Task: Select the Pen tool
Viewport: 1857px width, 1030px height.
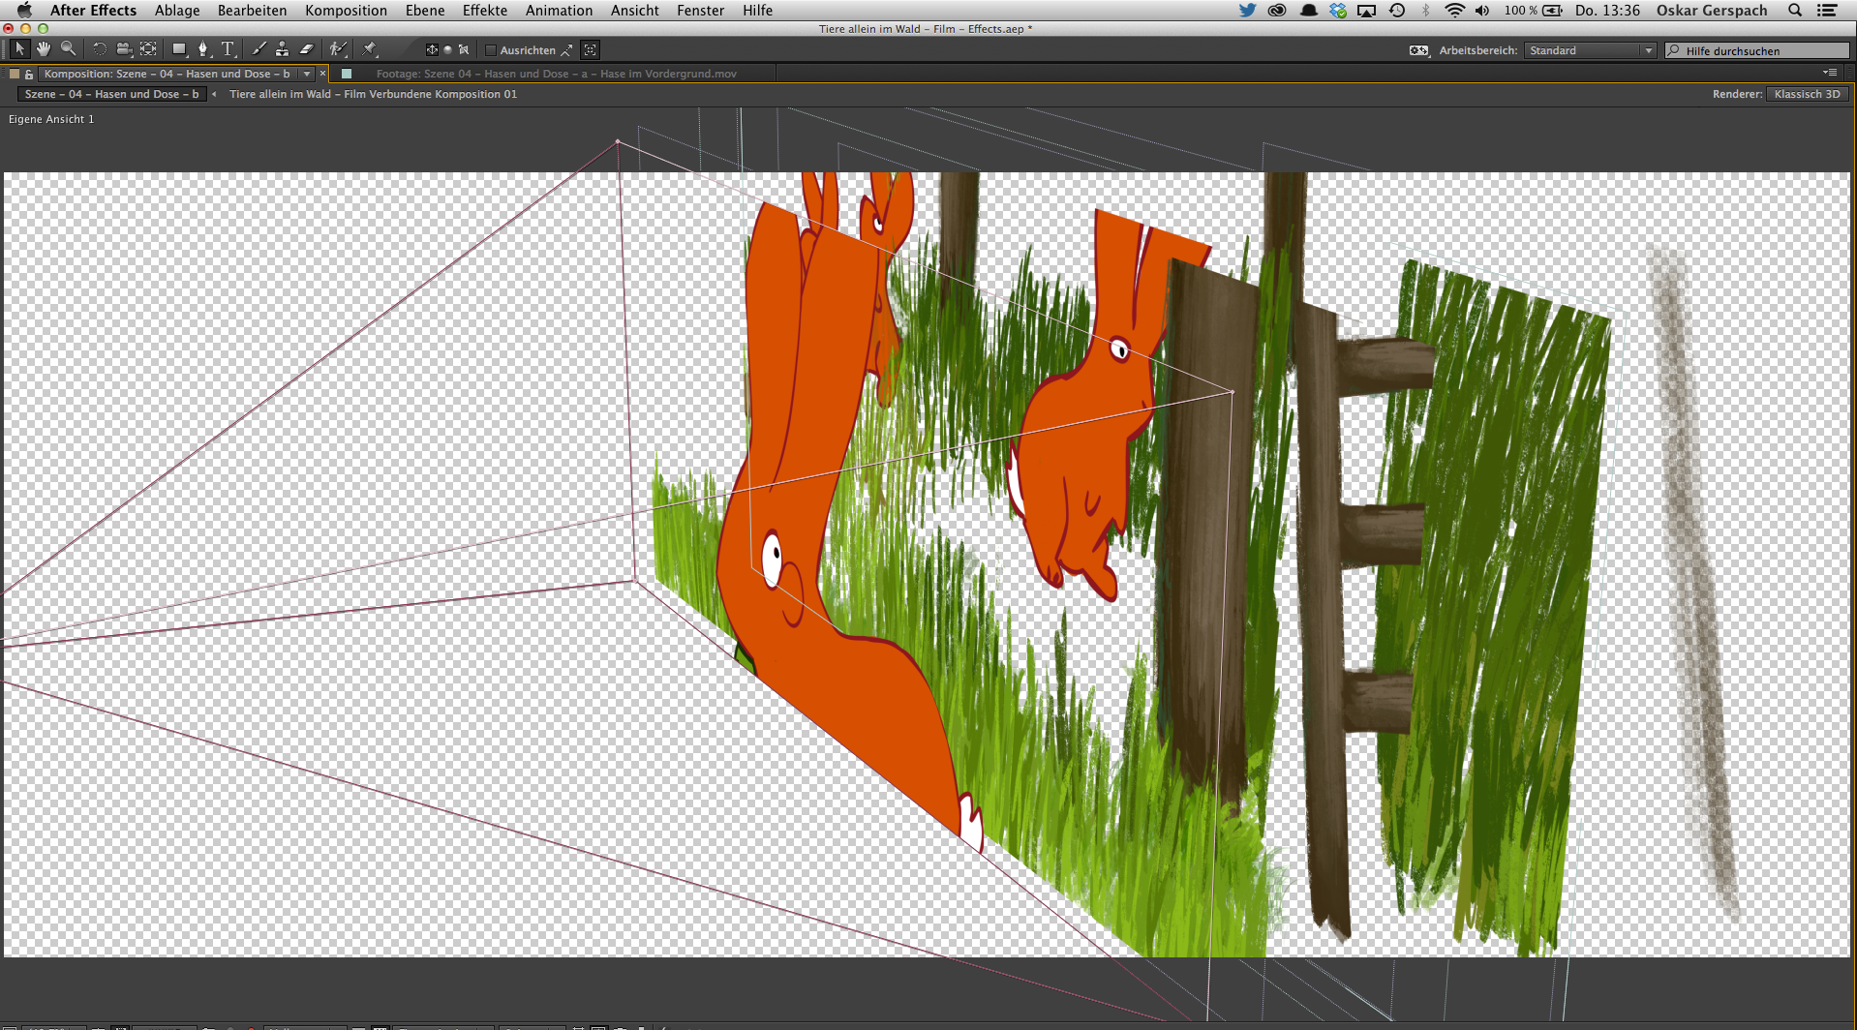Action: click(203, 49)
